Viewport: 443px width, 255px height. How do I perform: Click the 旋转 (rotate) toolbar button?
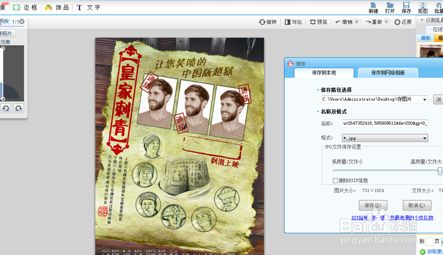pyautogui.click(x=268, y=22)
